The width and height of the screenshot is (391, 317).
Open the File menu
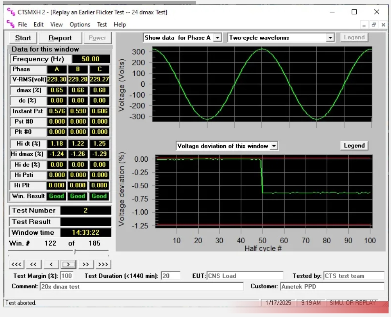pos(23,24)
